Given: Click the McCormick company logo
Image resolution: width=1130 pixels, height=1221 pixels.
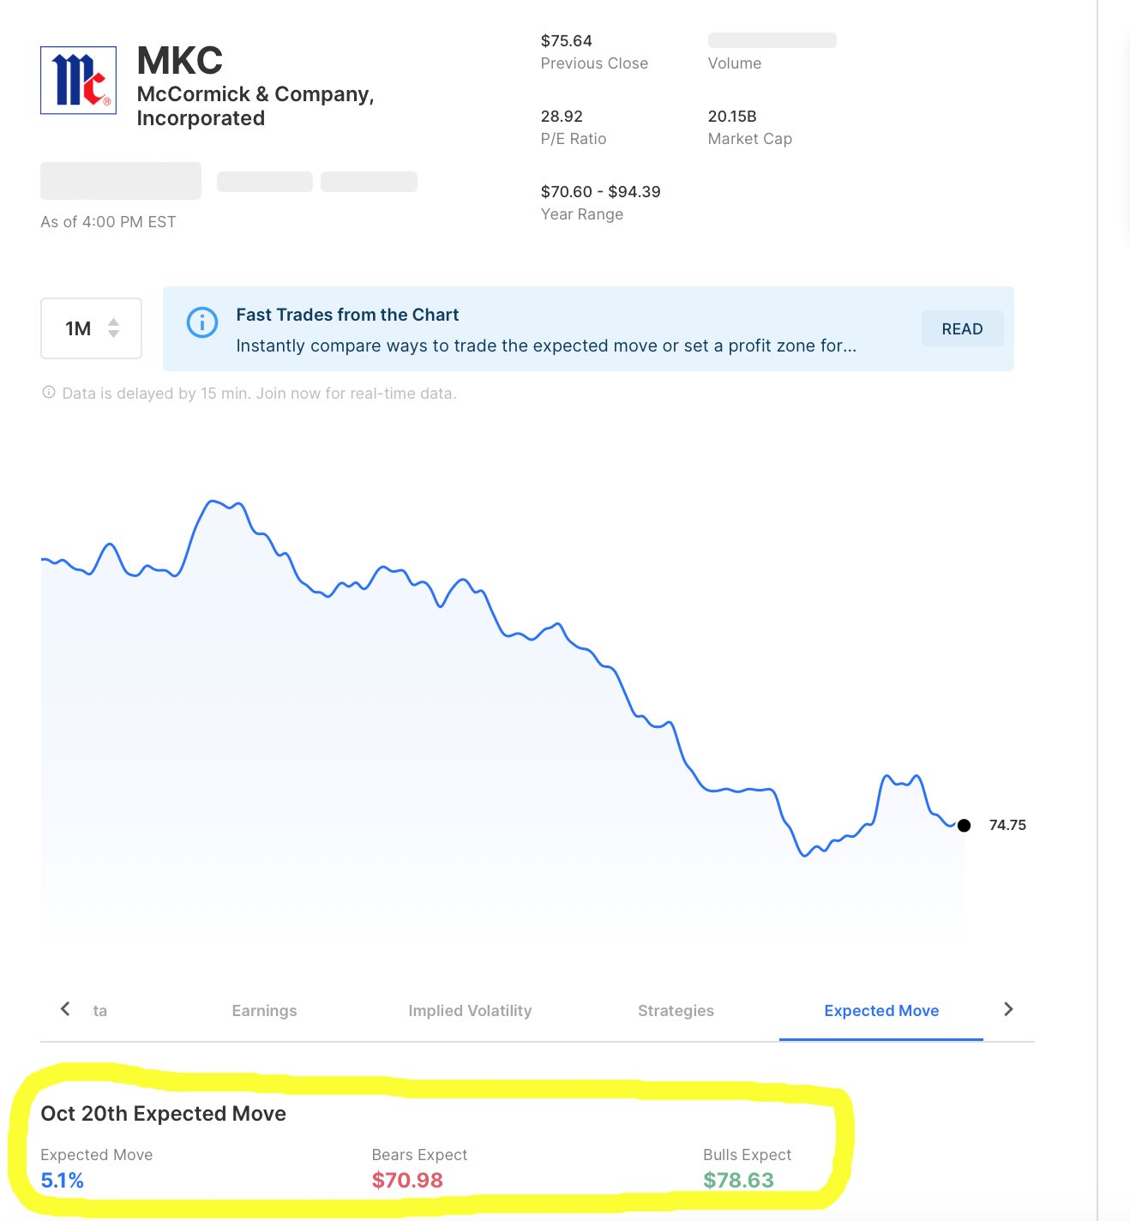Looking at the screenshot, I should (x=78, y=81).
